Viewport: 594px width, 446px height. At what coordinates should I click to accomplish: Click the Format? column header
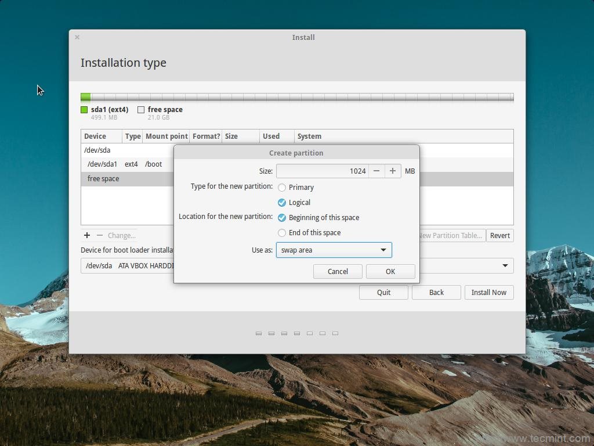[x=206, y=136]
